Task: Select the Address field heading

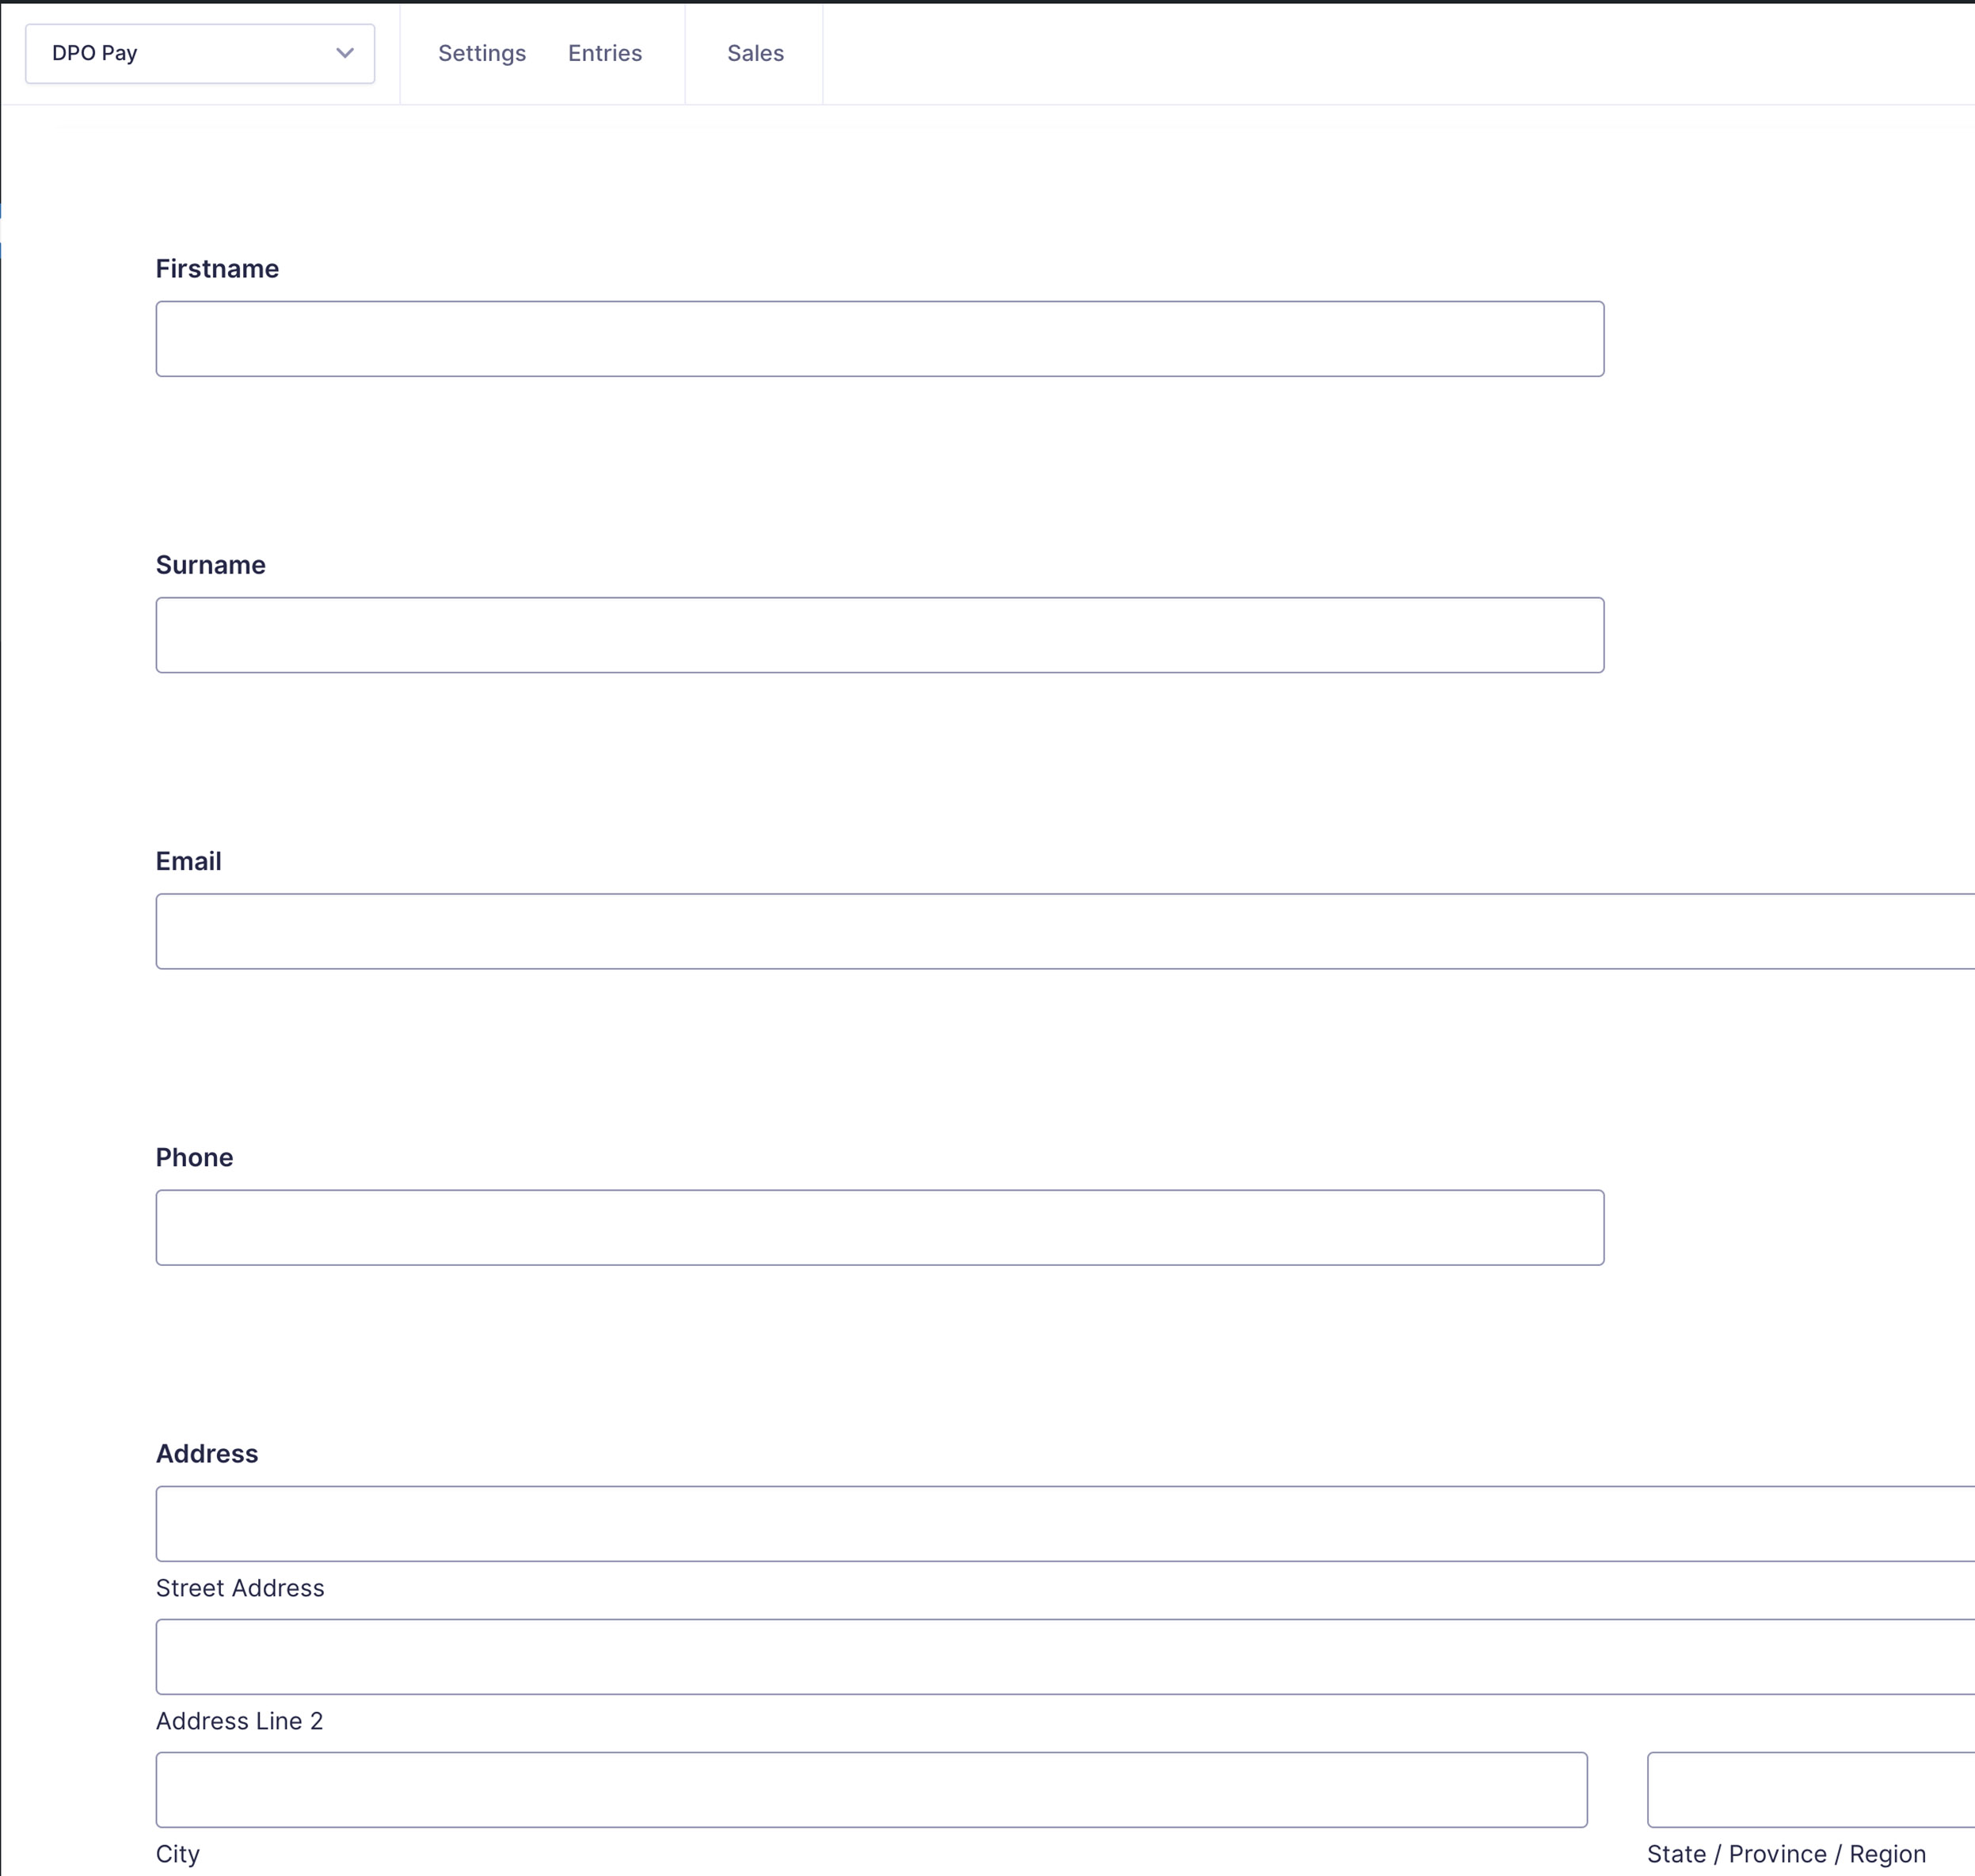Action: (207, 1453)
